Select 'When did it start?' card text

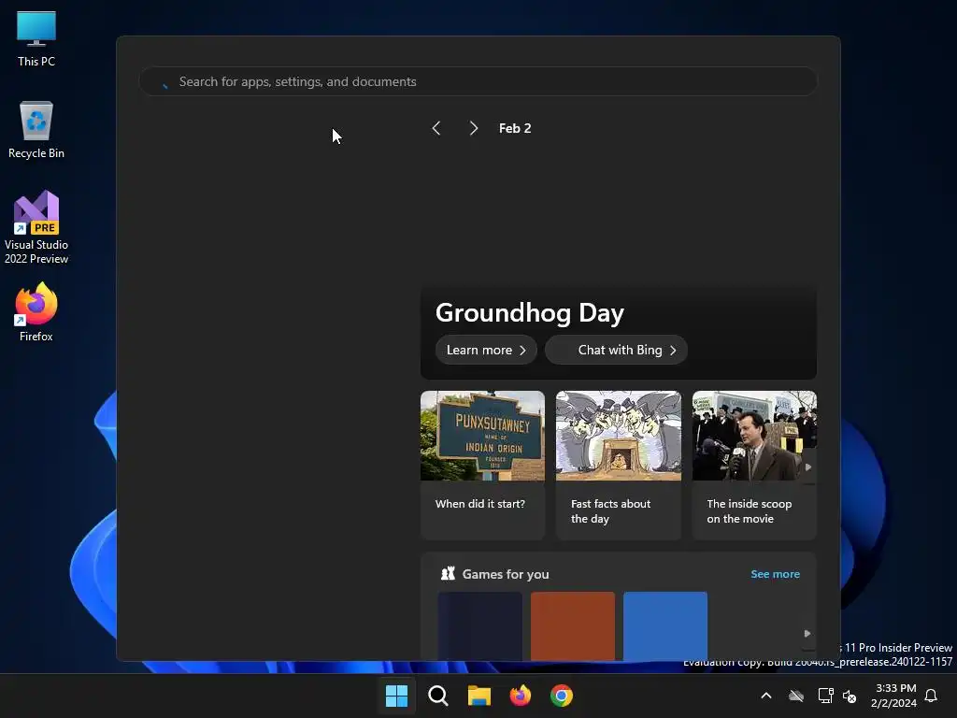click(x=479, y=504)
